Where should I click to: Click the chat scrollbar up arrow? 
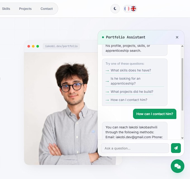click(182, 46)
